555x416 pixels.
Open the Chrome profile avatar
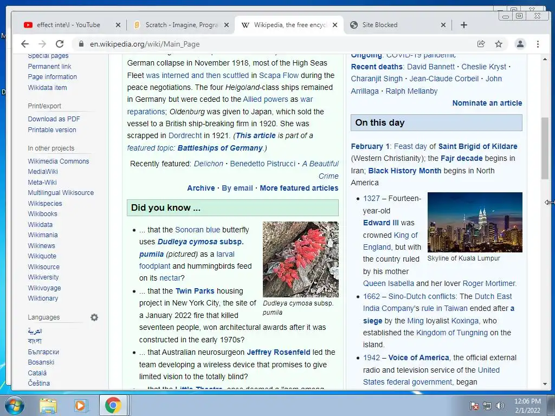click(x=520, y=44)
